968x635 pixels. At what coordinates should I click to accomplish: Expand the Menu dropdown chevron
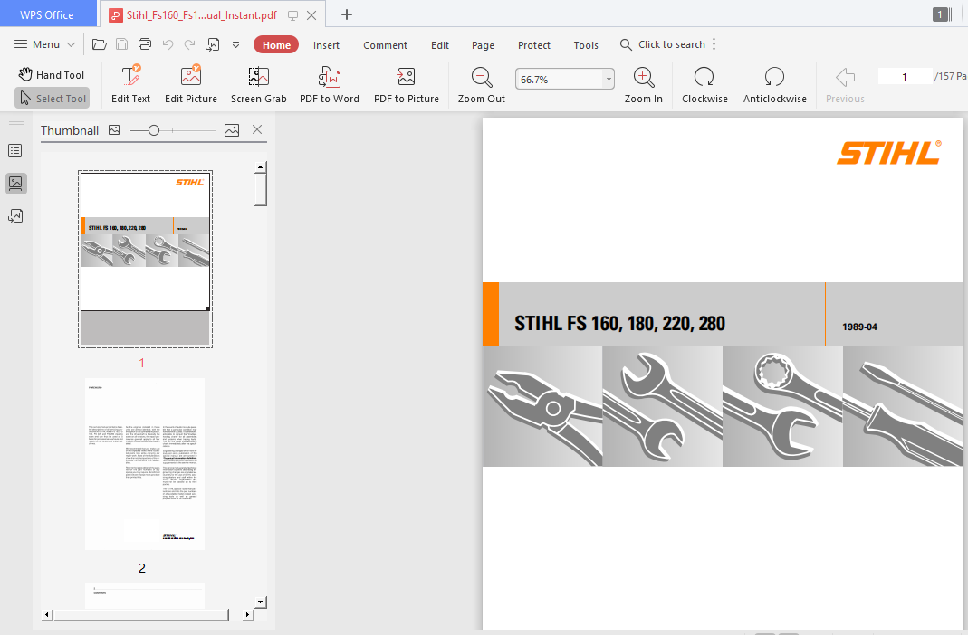[71, 44]
